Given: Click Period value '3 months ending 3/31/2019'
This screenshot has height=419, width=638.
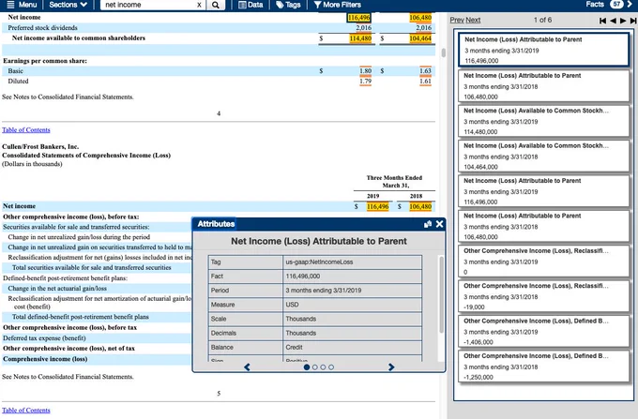Looking at the screenshot, I should (x=324, y=291).
